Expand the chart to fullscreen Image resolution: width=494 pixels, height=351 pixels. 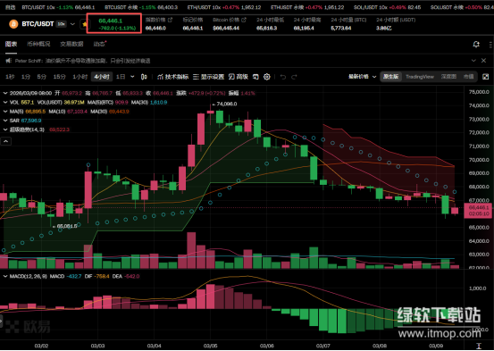(485, 77)
